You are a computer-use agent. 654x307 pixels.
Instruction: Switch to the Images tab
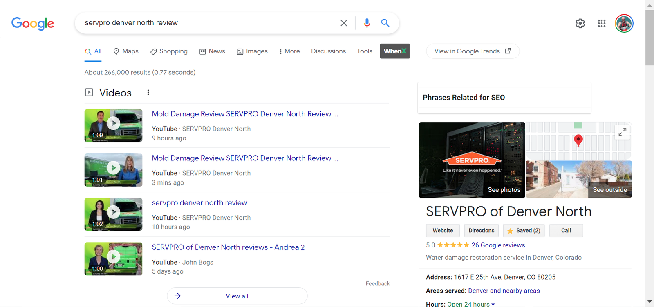(252, 51)
